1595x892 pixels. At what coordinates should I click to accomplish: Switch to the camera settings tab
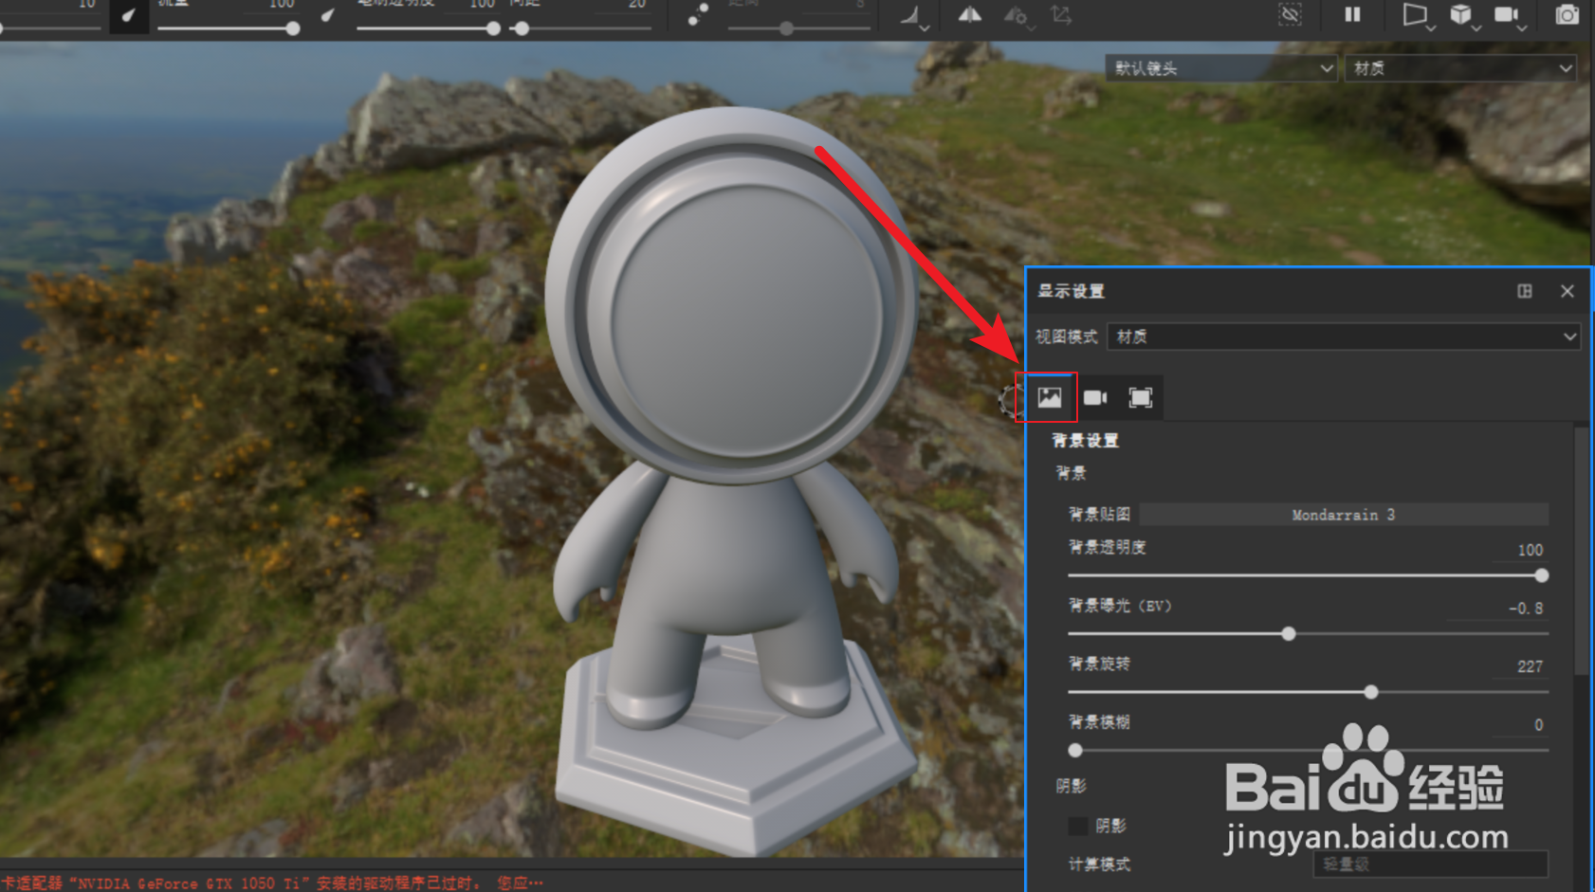(1095, 397)
